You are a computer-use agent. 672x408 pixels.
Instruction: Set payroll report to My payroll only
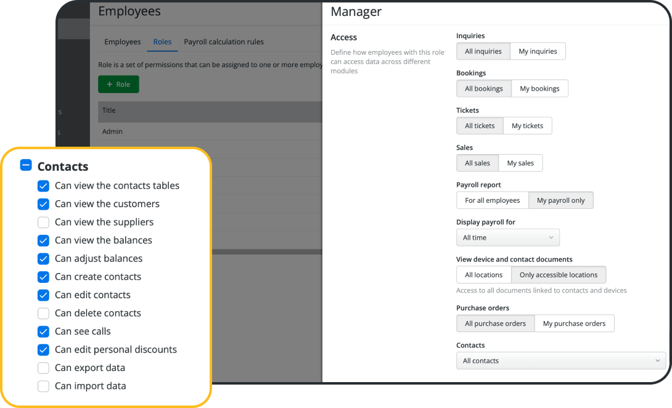click(x=561, y=200)
